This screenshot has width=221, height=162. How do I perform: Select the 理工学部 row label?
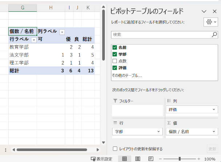pos(23,63)
